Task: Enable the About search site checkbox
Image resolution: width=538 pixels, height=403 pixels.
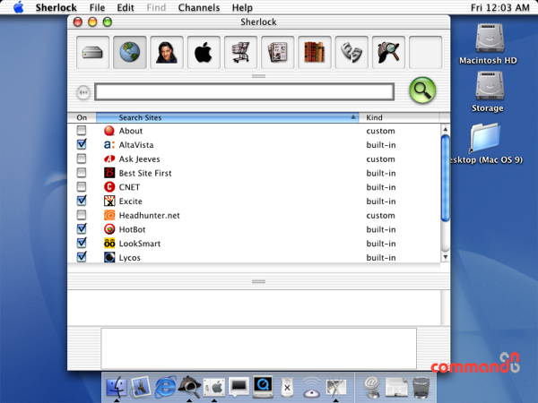Action: click(x=82, y=130)
